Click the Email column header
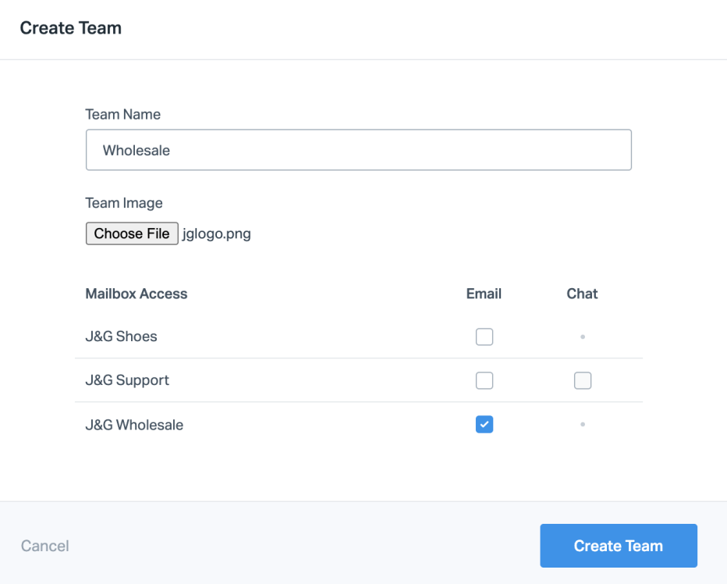Viewport: 727px width, 584px height. coord(484,294)
